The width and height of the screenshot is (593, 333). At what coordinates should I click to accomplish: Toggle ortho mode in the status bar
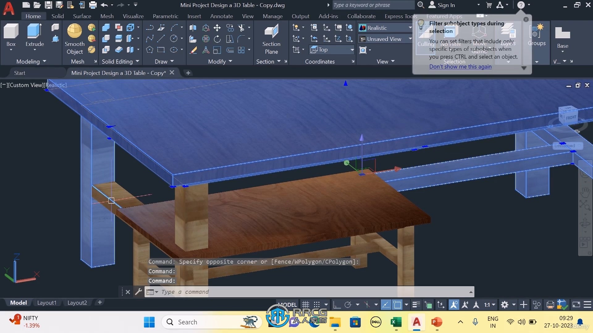tap(337, 305)
